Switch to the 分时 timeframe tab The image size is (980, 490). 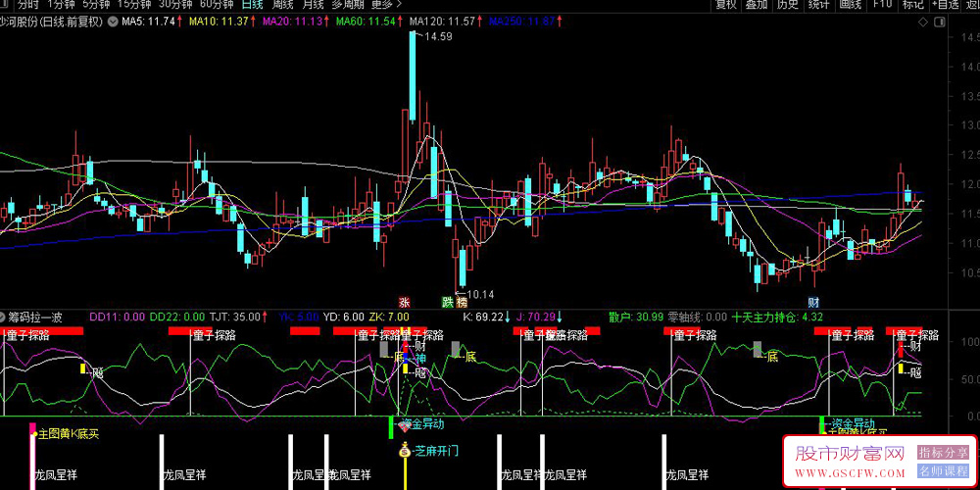click(x=27, y=4)
